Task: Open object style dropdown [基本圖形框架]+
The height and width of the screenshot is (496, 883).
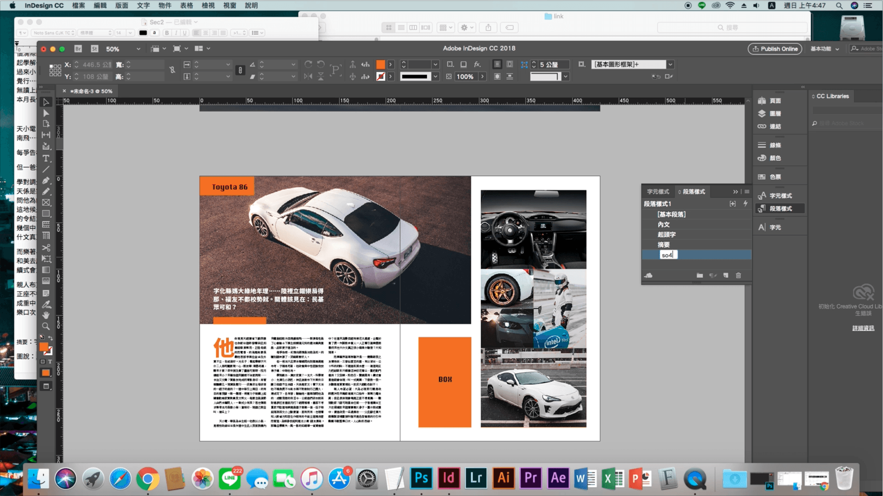Action: [671, 64]
